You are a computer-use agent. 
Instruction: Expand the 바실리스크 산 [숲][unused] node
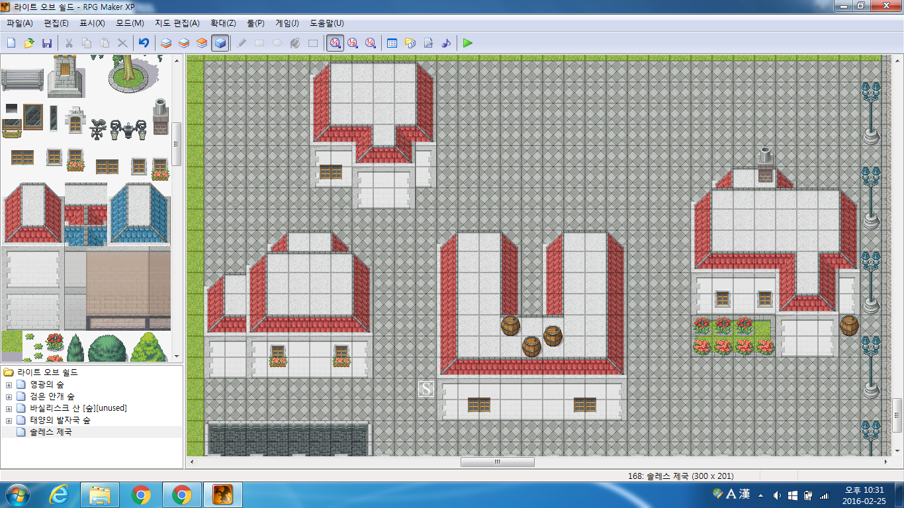pyautogui.click(x=9, y=408)
